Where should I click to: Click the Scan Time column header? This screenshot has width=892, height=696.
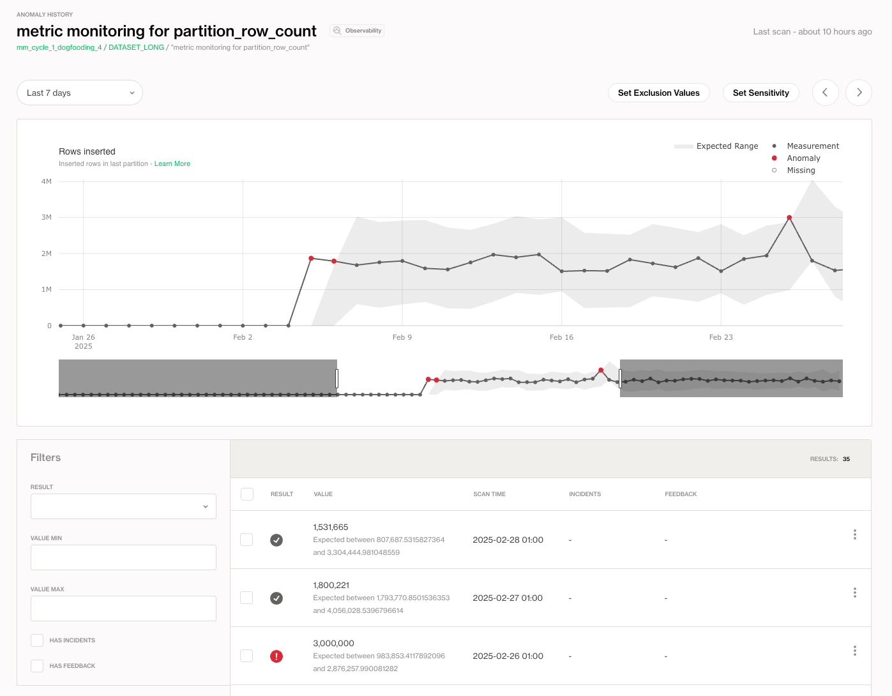[x=490, y=494]
